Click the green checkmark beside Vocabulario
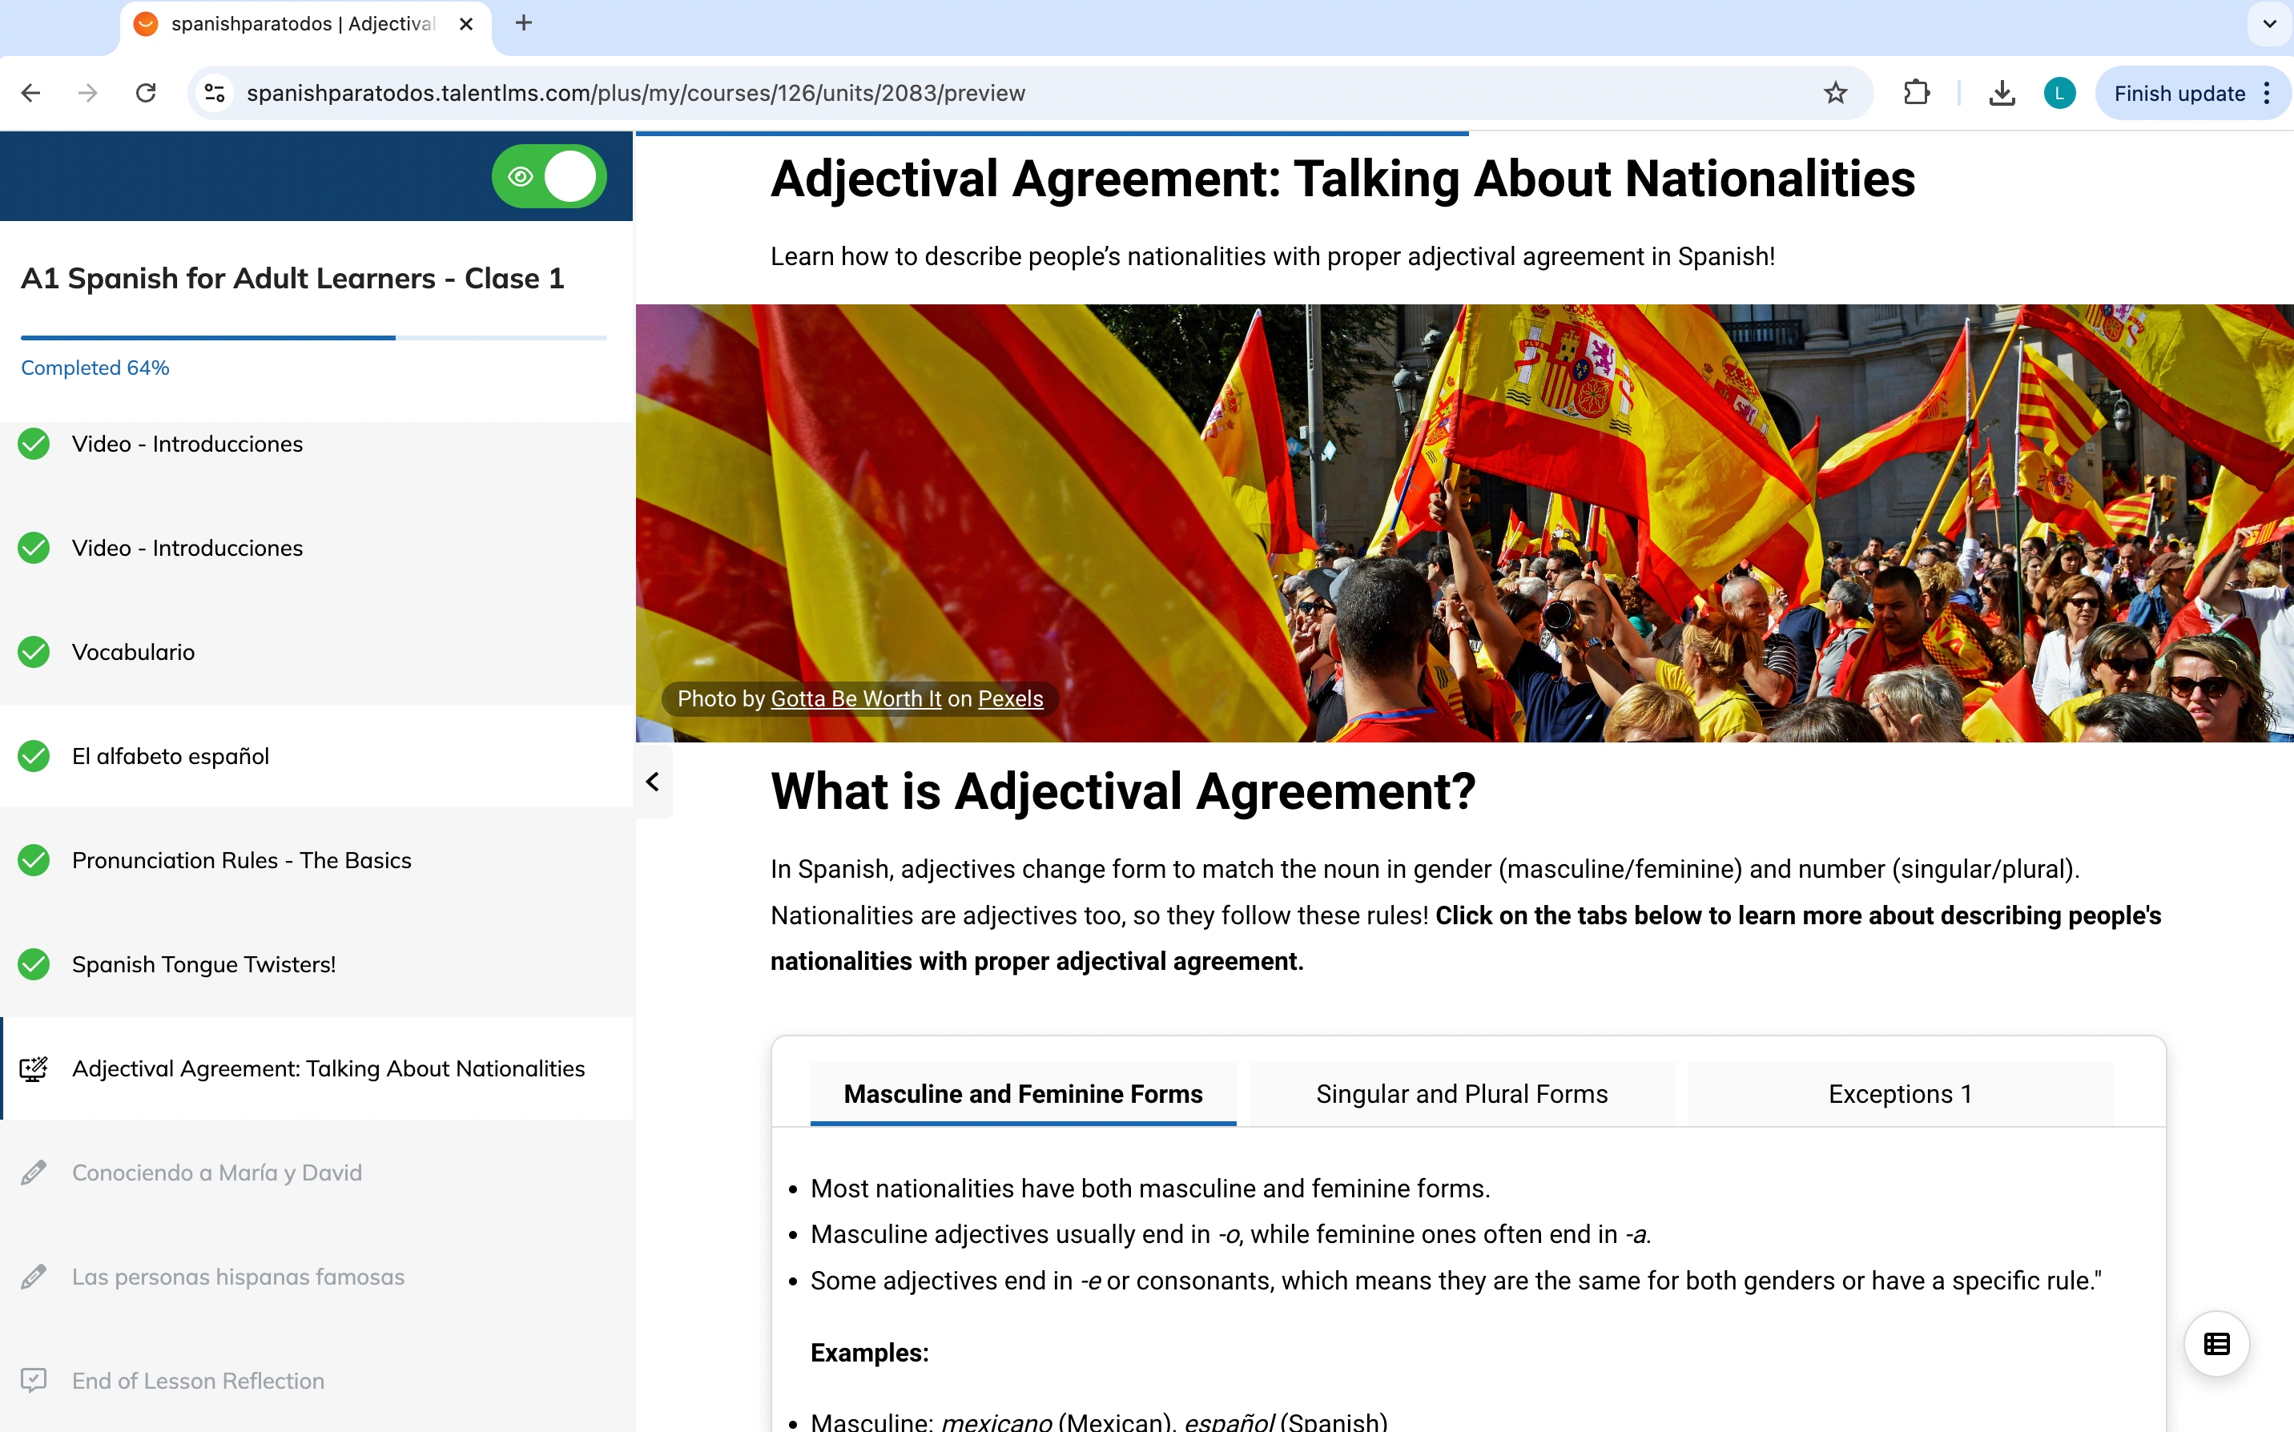2294x1432 pixels. (x=34, y=652)
